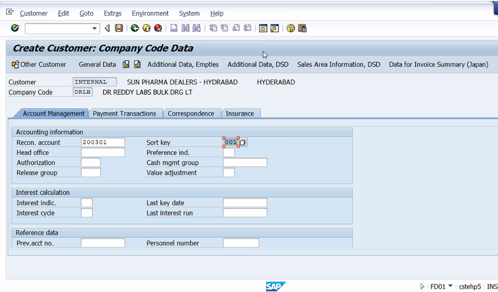
Task: Click the cstehp5 status bar entry
Action: point(470,287)
